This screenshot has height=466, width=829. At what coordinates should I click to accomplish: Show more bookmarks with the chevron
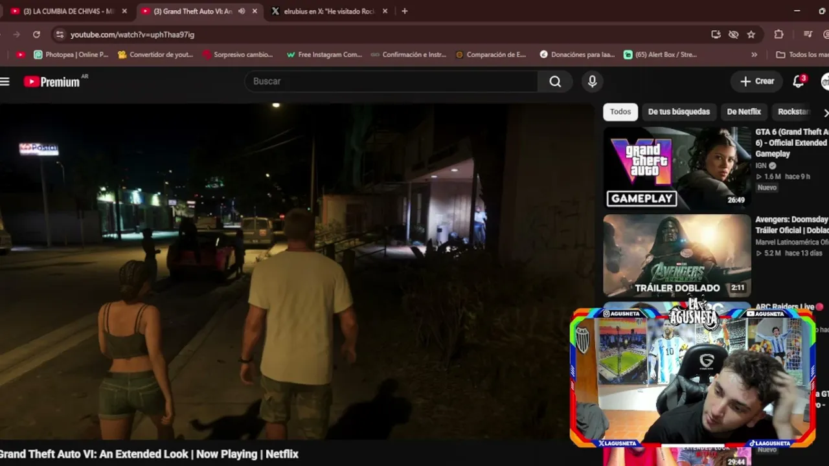point(754,55)
